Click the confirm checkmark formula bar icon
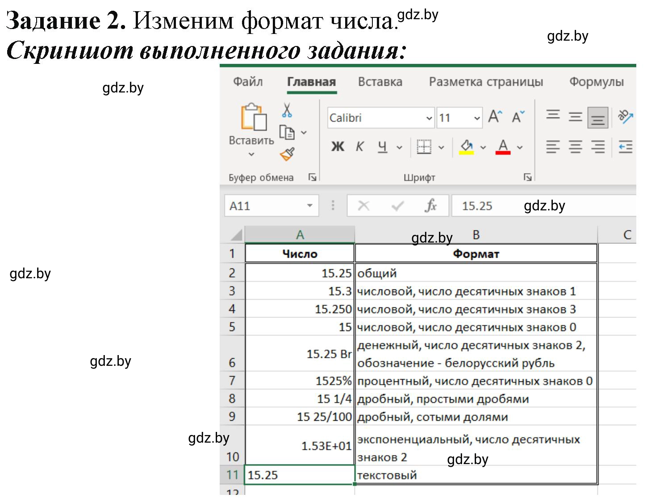This screenshot has width=647, height=498. (x=397, y=206)
